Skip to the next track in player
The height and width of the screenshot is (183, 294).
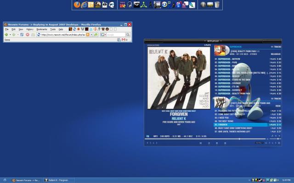coord(225,143)
